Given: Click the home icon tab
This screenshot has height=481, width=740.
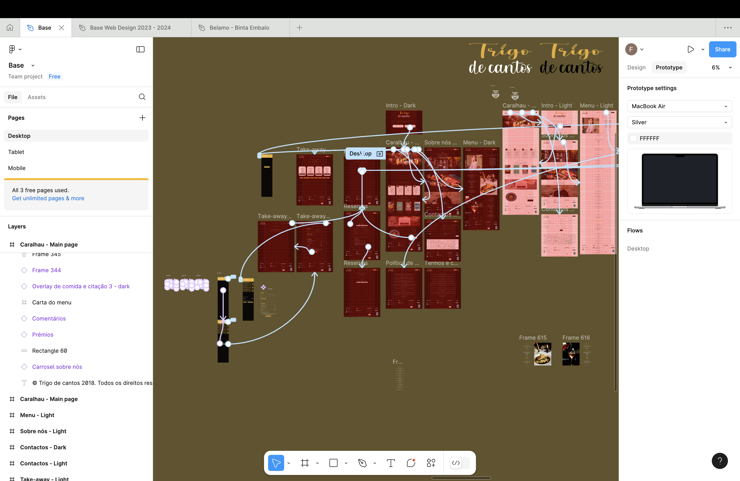Looking at the screenshot, I should point(10,28).
